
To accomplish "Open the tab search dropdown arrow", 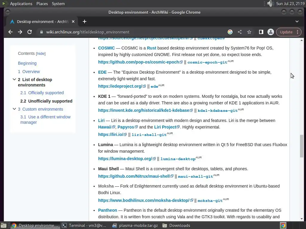I will [297, 21].
